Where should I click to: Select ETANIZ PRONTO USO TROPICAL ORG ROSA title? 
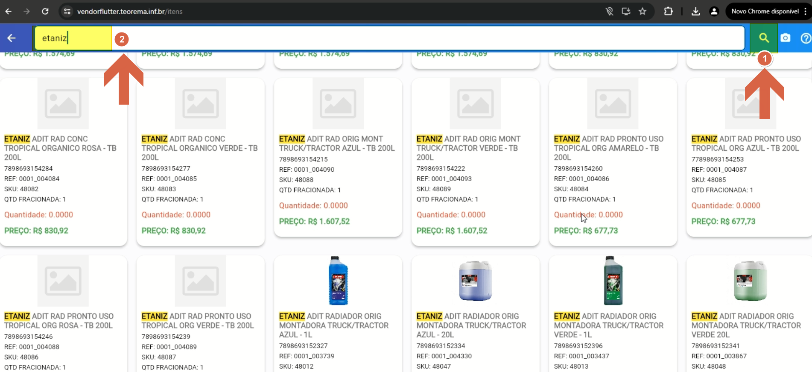tap(59, 321)
